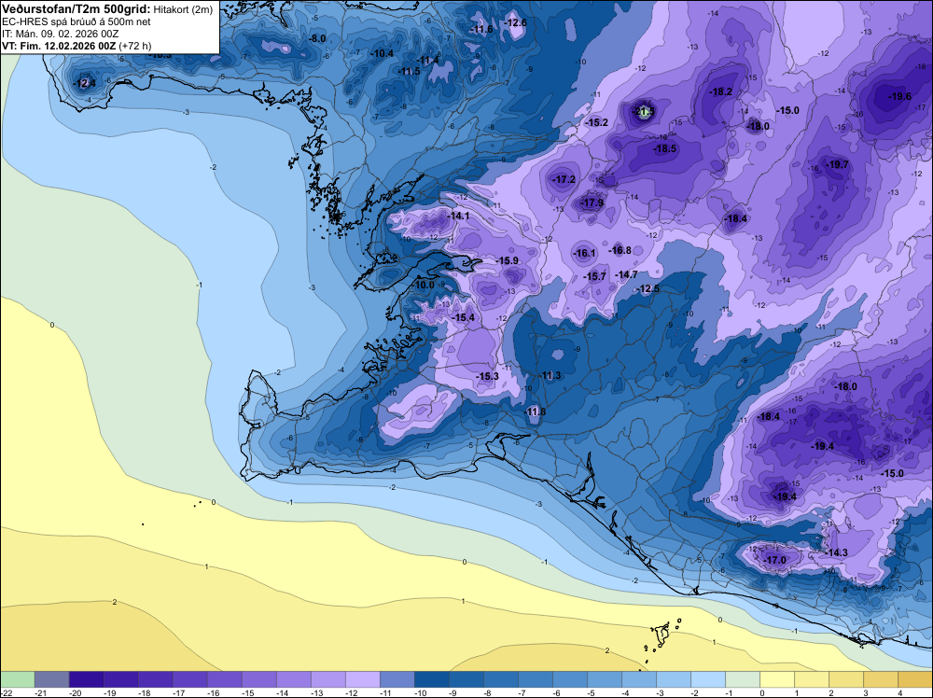
Task: Click the -19.7 temperature label
Action: 837,165
